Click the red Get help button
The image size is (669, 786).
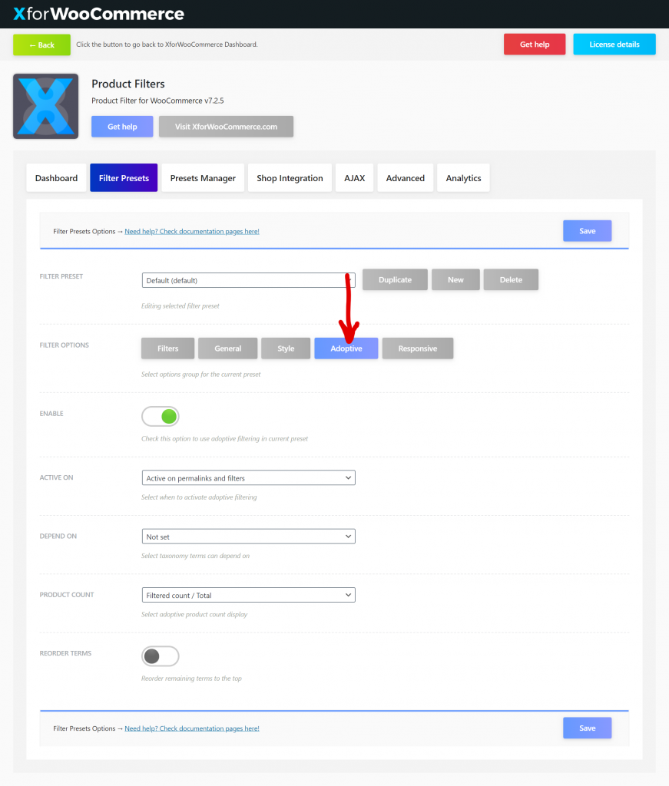tap(535, 44)
